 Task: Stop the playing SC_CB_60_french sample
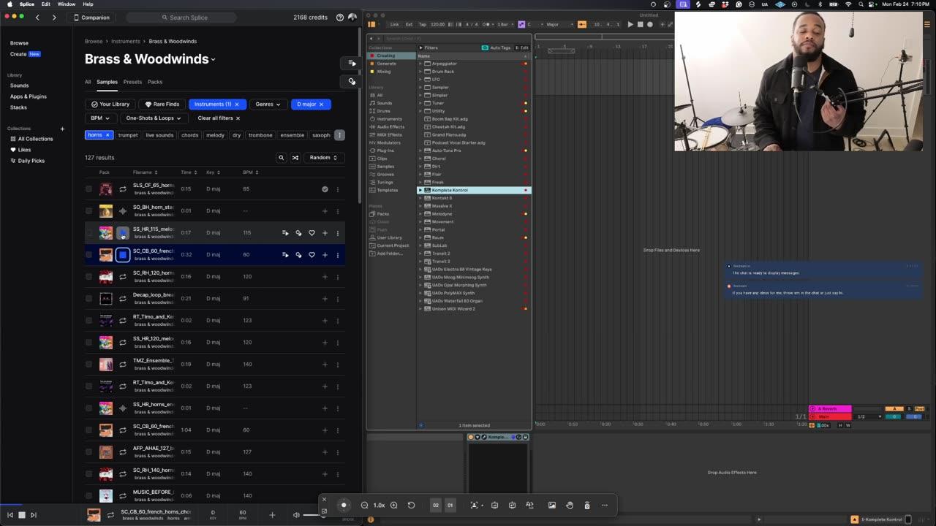click(123, 254)
